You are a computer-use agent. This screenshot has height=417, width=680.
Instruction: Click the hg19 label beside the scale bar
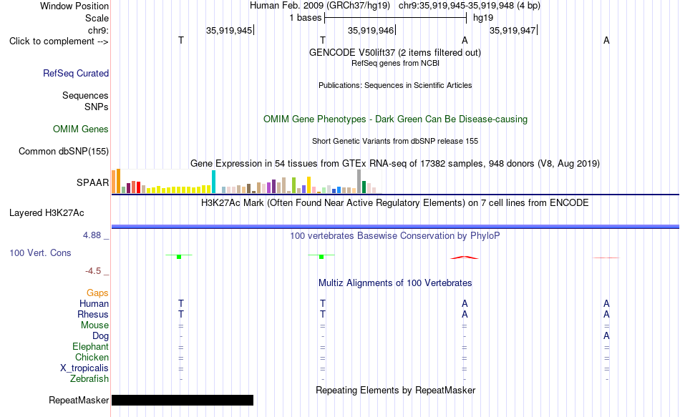483,18
